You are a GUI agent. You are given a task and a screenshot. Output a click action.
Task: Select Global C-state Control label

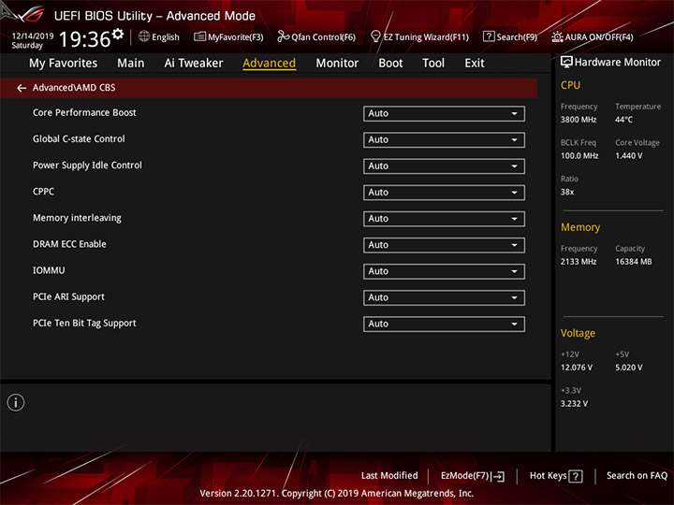tap(79, 139)
